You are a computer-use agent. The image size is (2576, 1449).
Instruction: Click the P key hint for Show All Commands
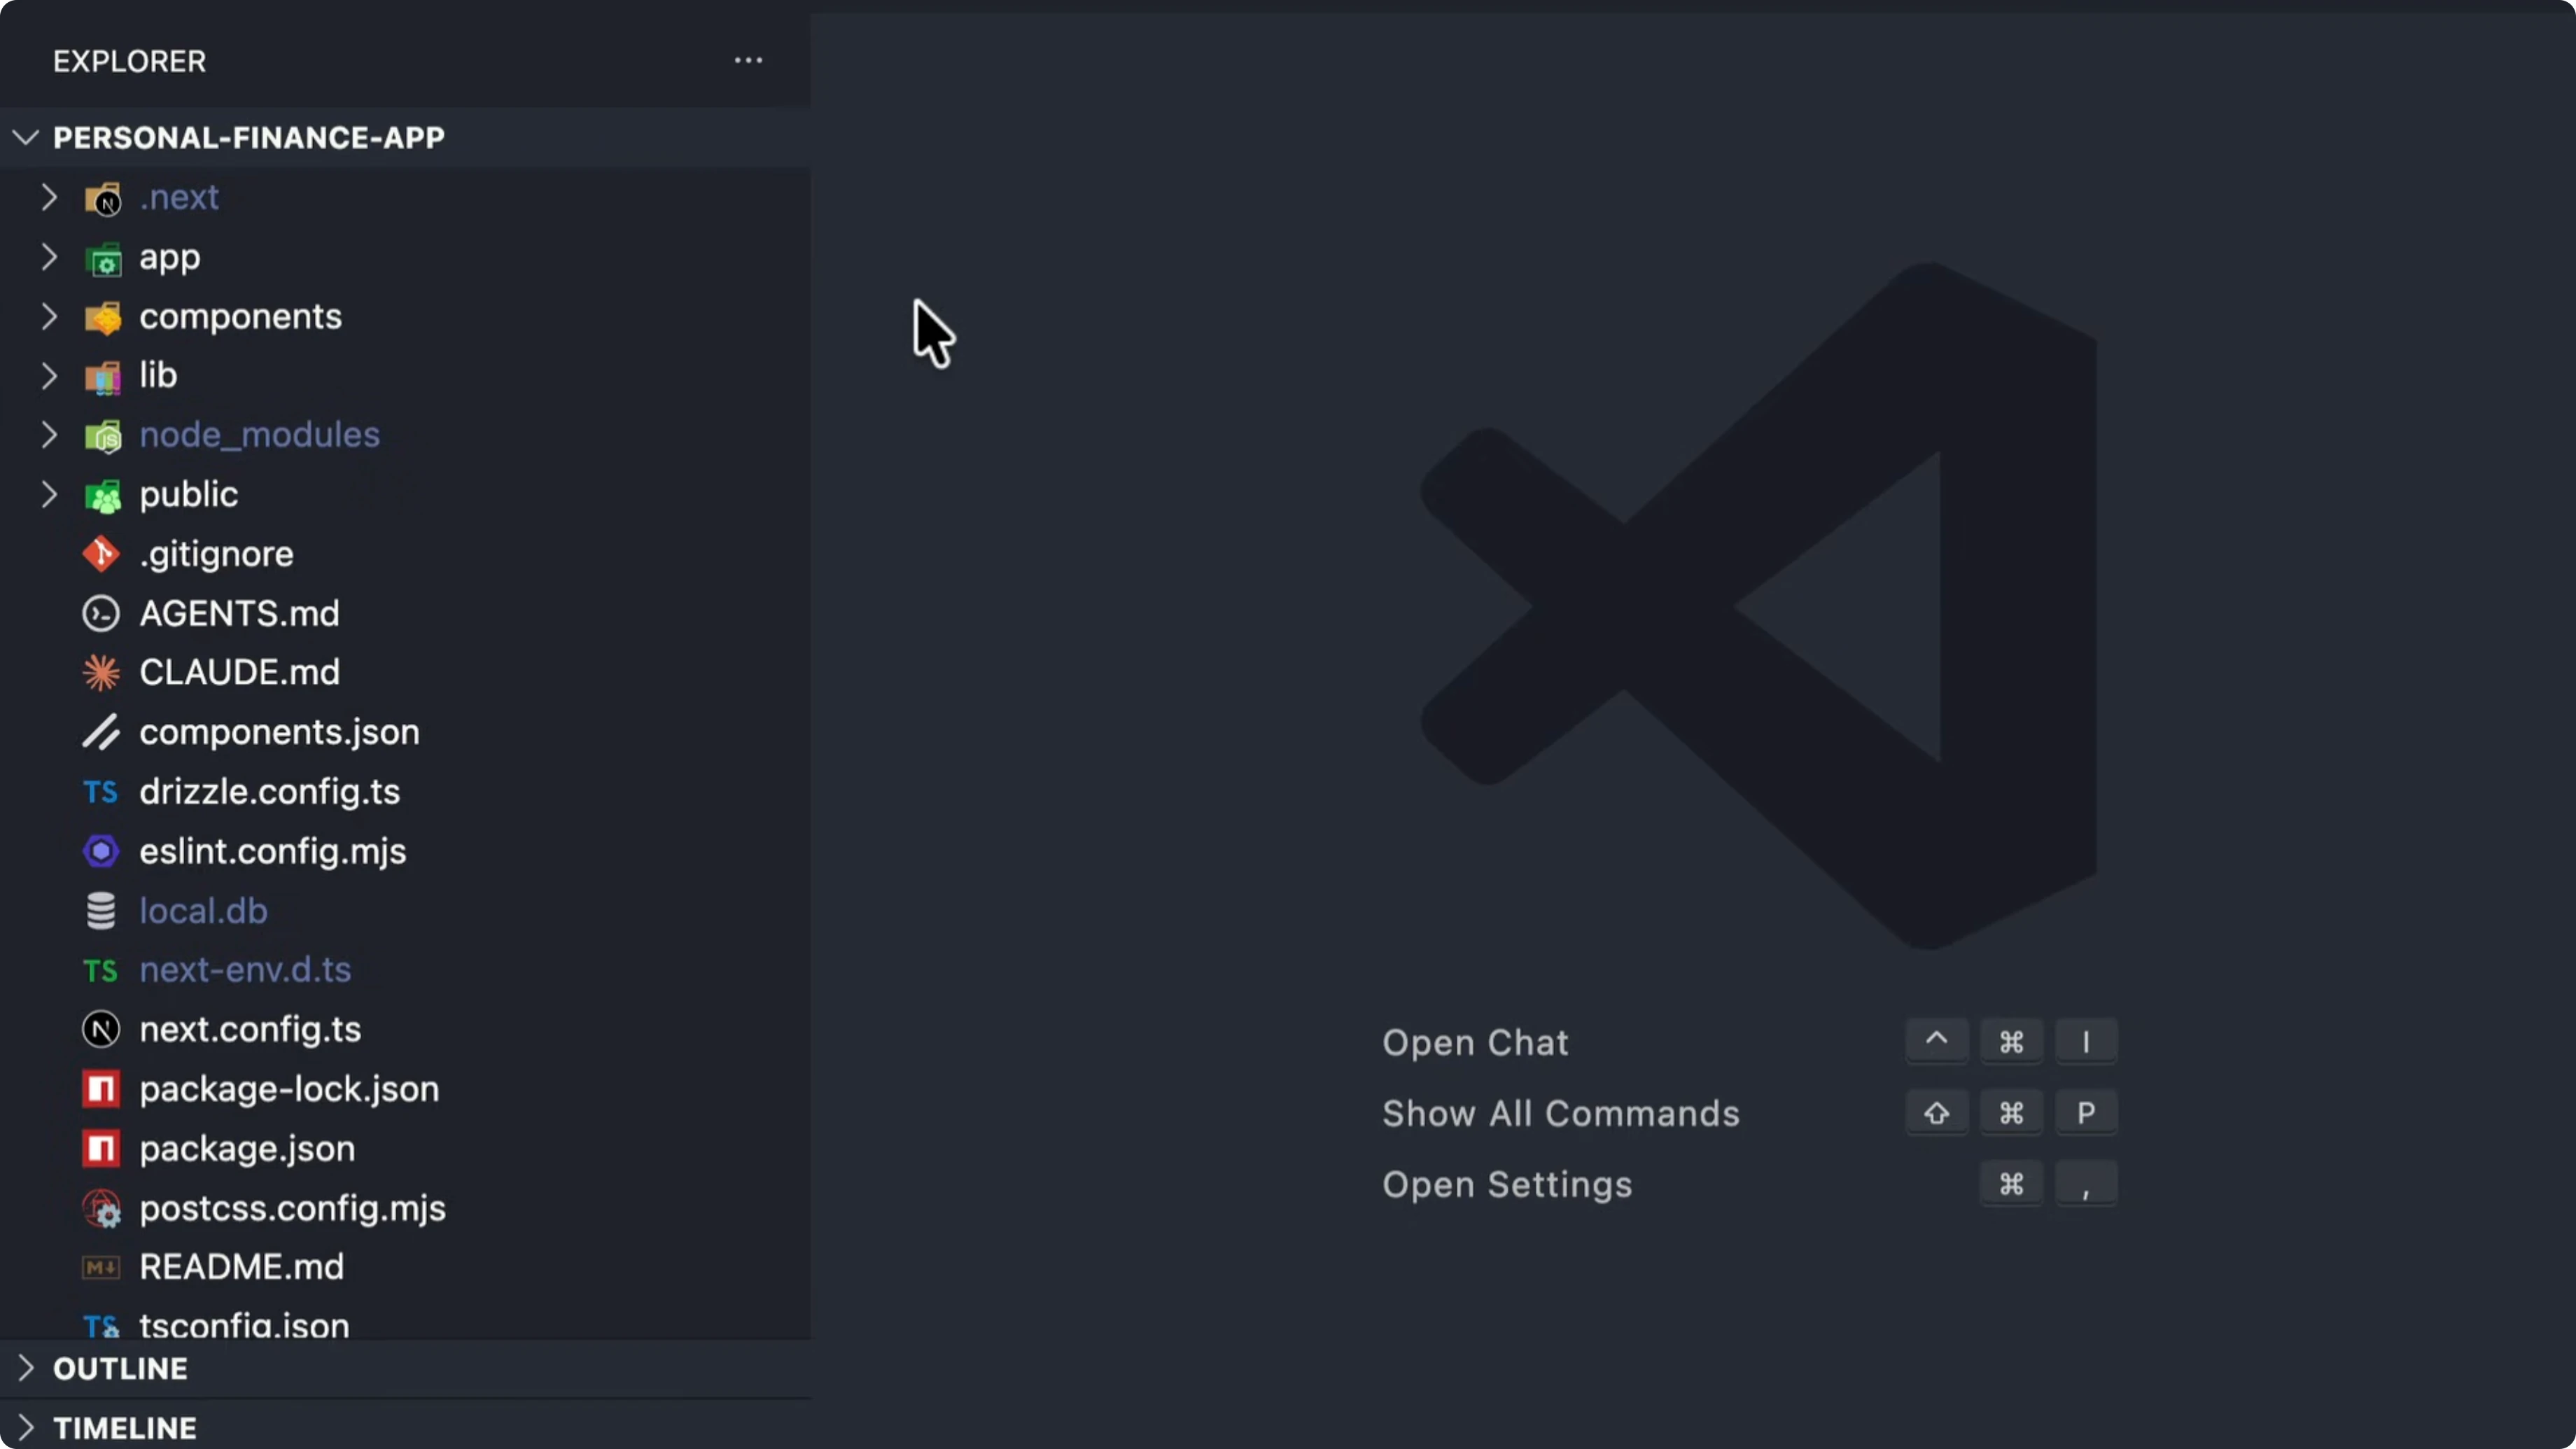(x=2086, y=1112)
